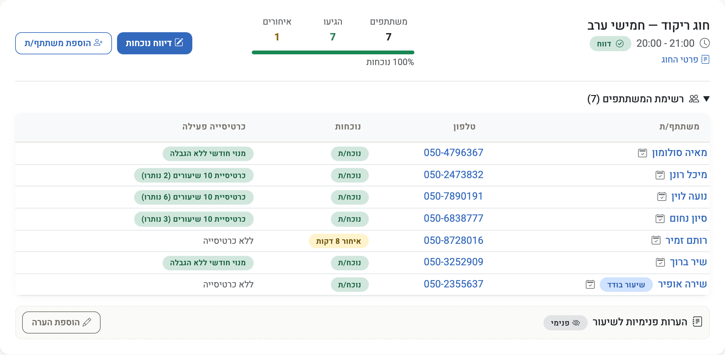Open participant נועה לוין
Viewport: 725px width, 355px height.
(689, 196)
